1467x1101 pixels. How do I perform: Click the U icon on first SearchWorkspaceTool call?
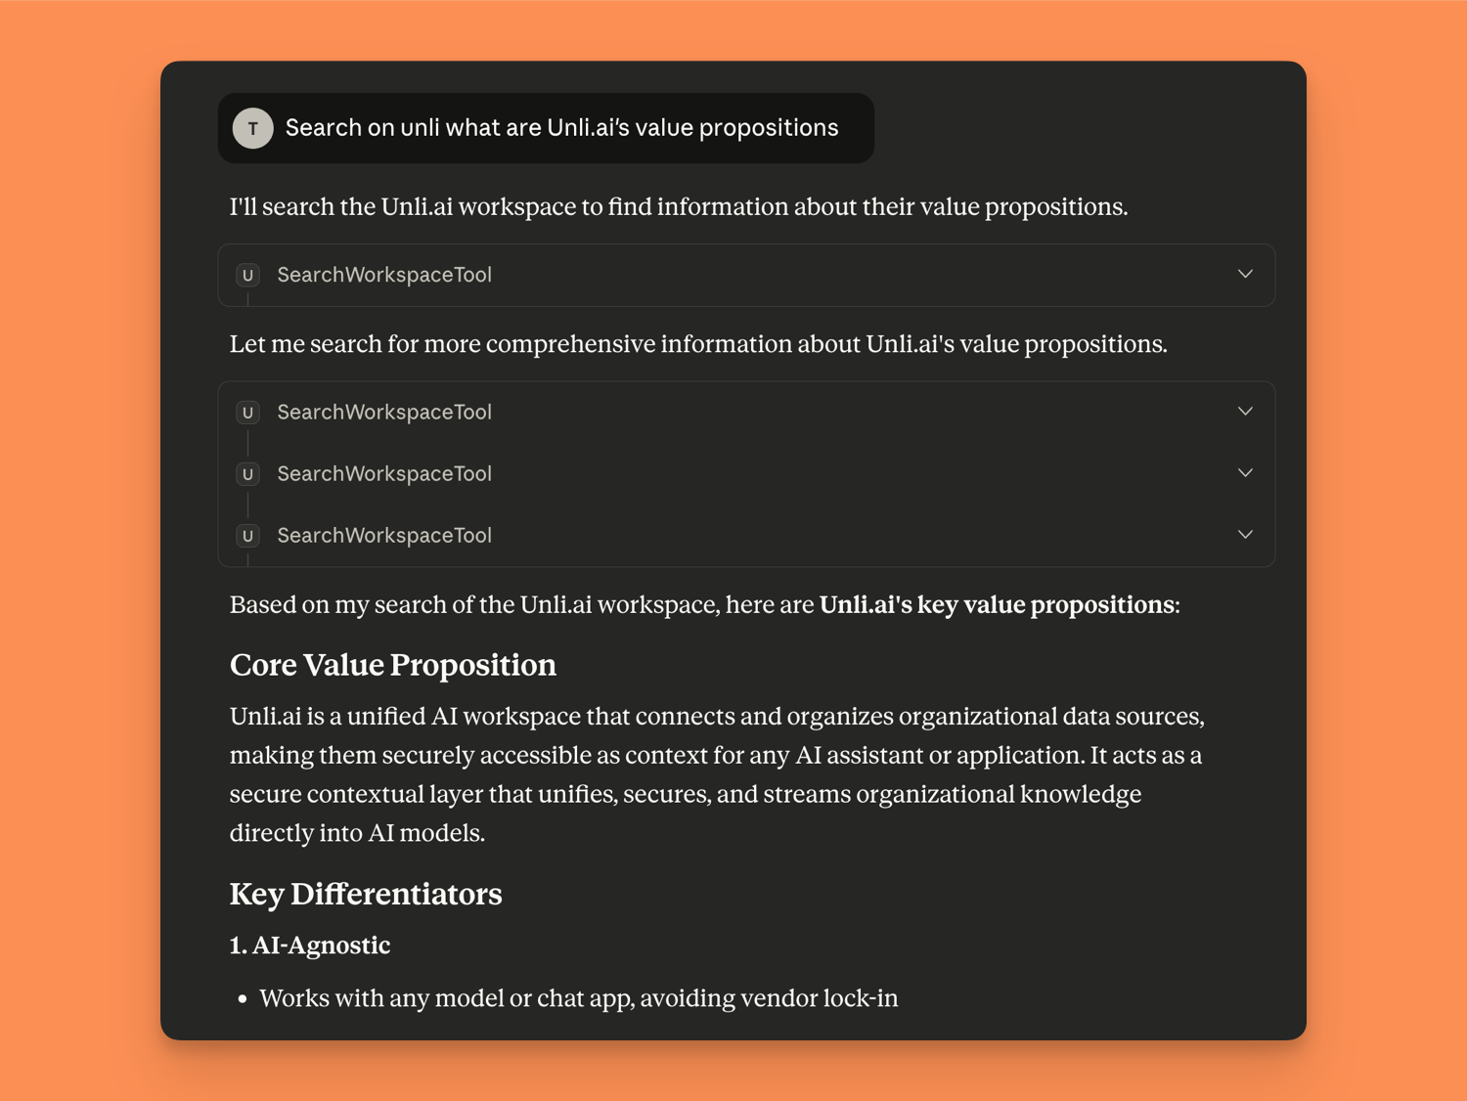click(x=247, y=275)
